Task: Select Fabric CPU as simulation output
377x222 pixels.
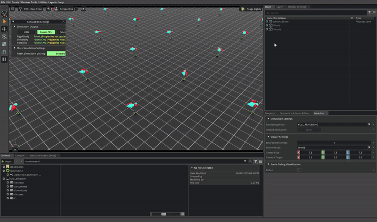Action: click(46, 32)
